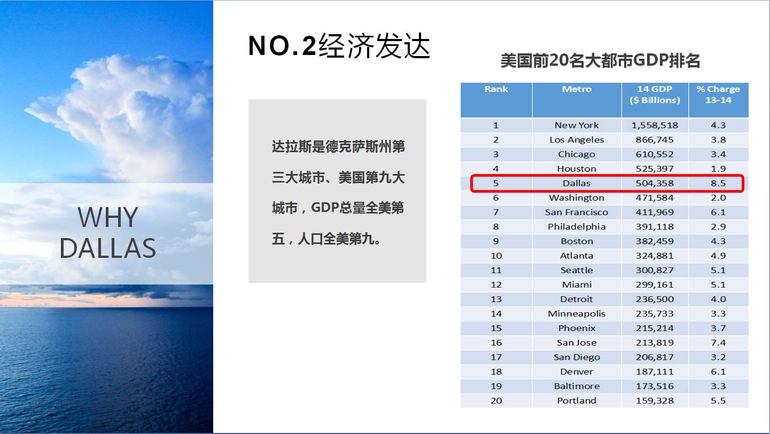770x434 pixels.
Task: Select the dark blue ocean image area
Action: pyautogui.click(x=107, y=368)
